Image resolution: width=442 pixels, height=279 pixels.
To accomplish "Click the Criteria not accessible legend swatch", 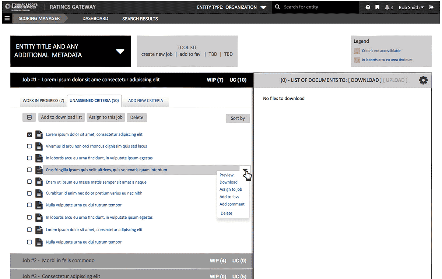I will pos(357,51).
